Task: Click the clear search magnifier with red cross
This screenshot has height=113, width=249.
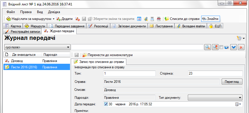Action: click(x=215, y=47)
